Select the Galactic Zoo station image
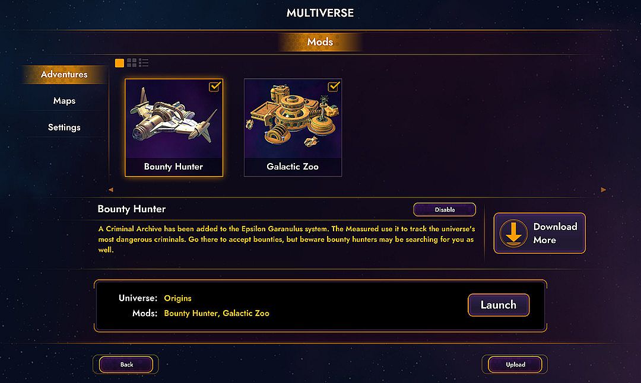 [293, 117]
